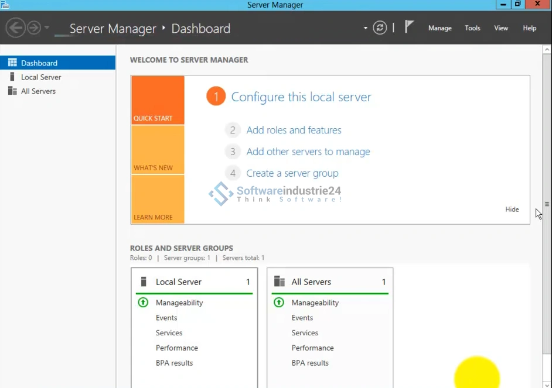This screenshot has height=388, width=552.
Task: Open the notifications flag icon
Action: click(x=409, y=27)
